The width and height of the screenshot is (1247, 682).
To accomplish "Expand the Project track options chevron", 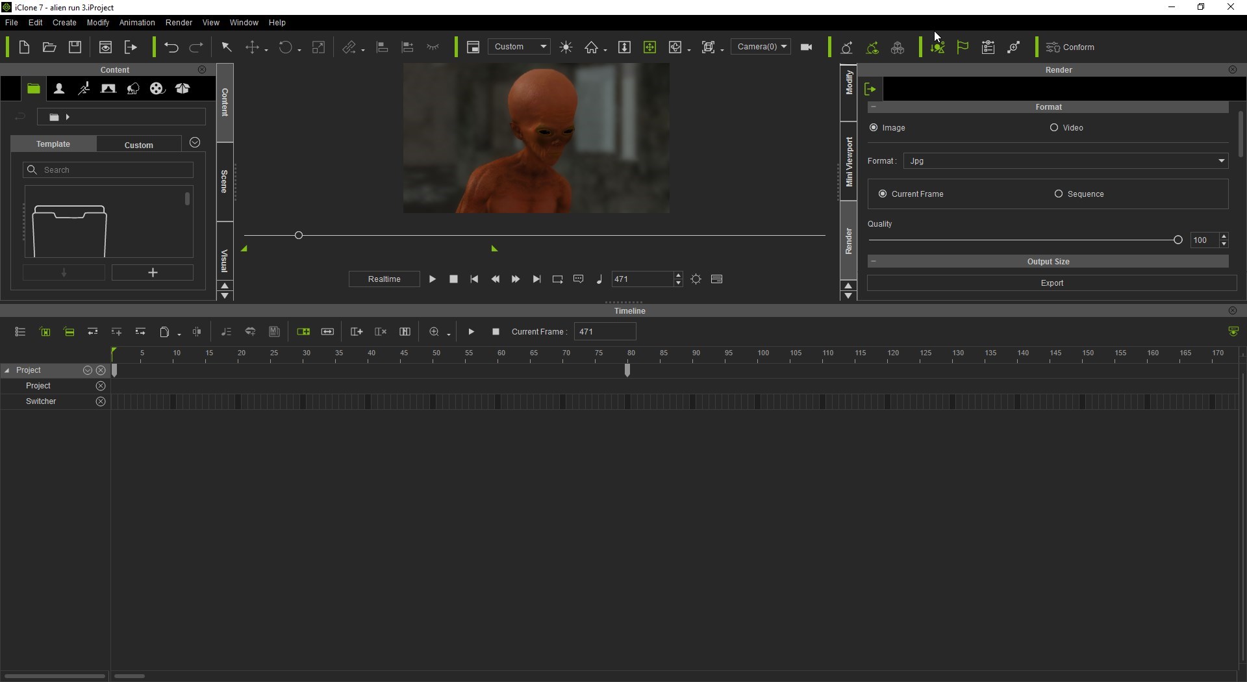I will pyautogui.click(x=87, y=370).
